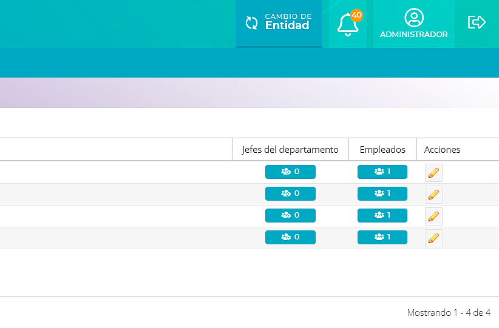Show third row's department heads count button
This screenshot has height=328, width=499.
pyautogui.click(x=290, y=216)
